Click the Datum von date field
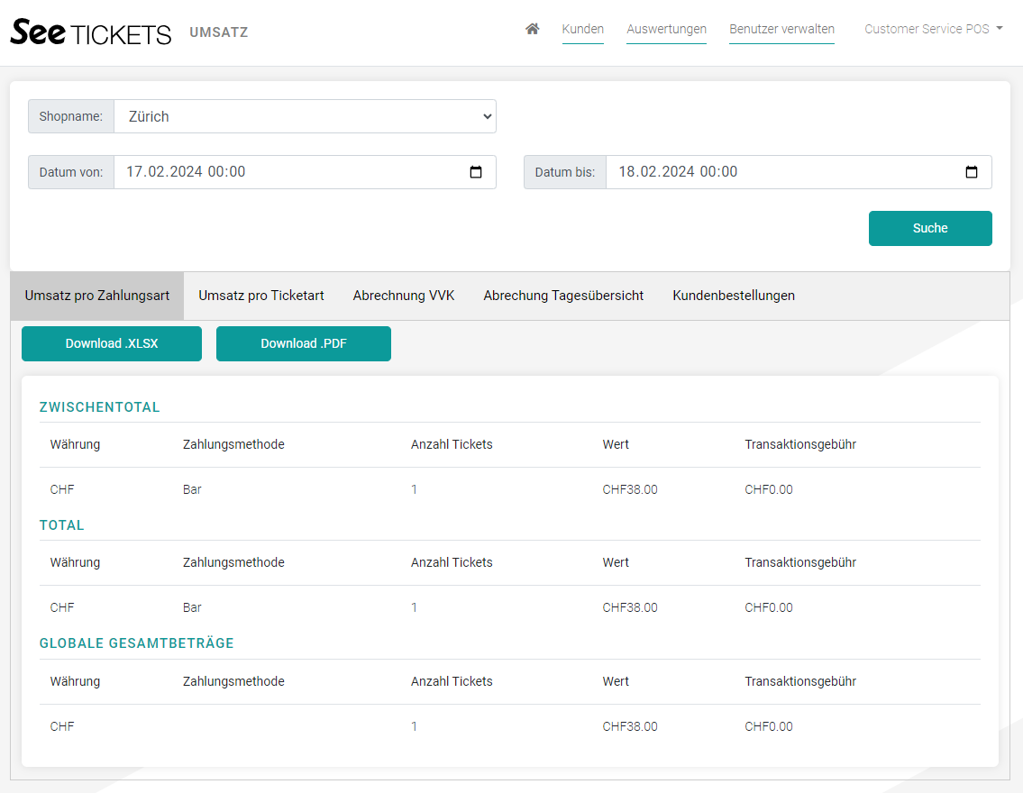 click(288, 172)
